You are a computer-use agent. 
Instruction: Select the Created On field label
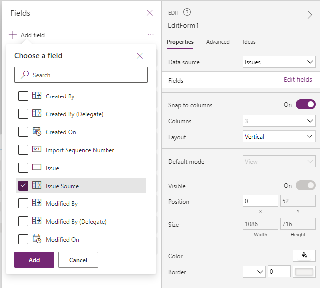pyautogui.click(x=61, y=132)
